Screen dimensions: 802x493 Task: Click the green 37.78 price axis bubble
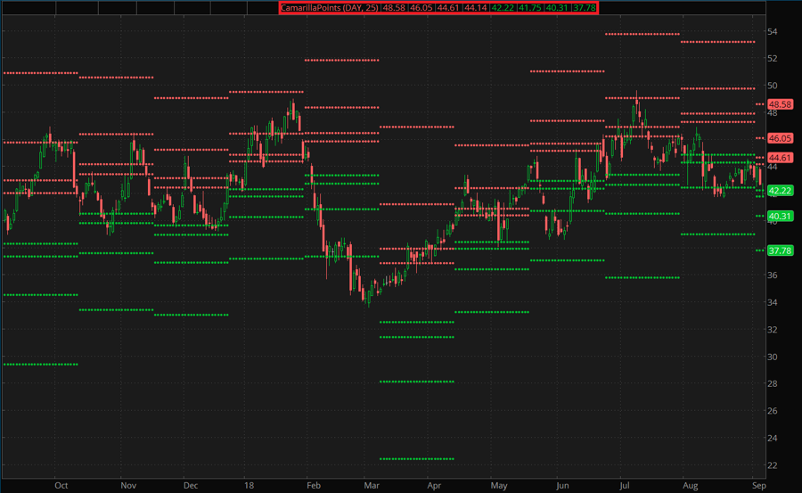[780, 251]
